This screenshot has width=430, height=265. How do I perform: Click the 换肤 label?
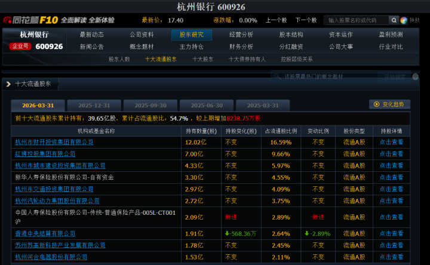pyautogui.click(x=414, y=20)
